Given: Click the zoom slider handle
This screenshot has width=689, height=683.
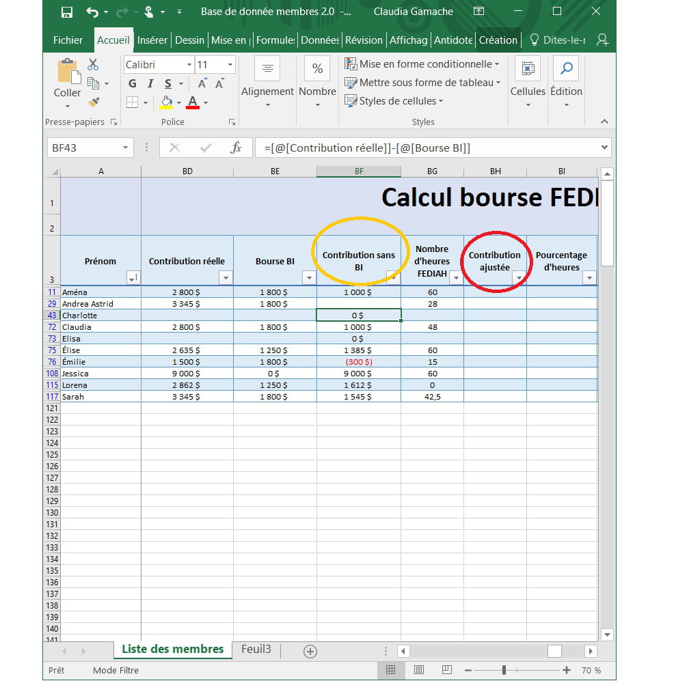Looking at the screenshot, I should (x=504, y=670).
